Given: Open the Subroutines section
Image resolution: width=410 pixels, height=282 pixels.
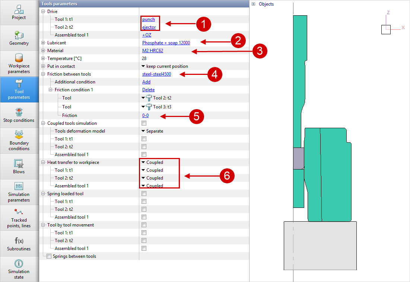Looking at the screenshot, I should (x=19, y=244).
